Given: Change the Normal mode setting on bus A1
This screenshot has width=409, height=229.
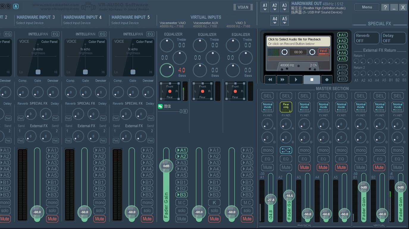Looking at the screenshot, I should (x=267, y=107).
